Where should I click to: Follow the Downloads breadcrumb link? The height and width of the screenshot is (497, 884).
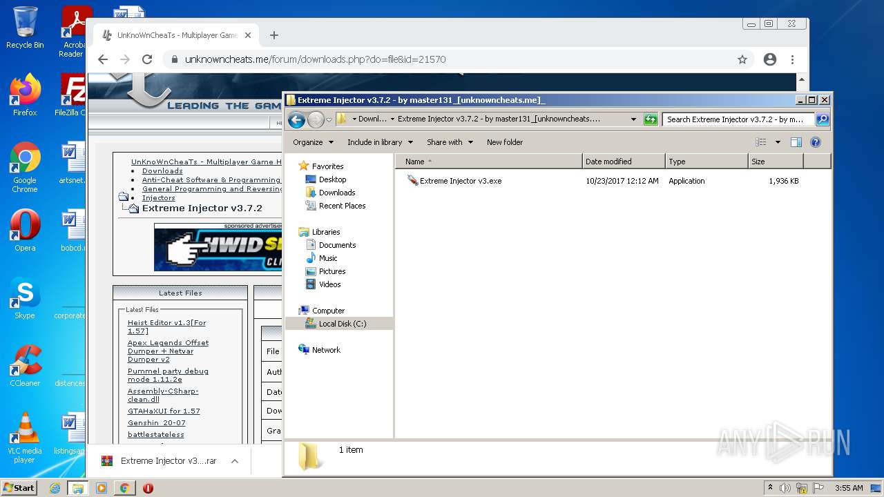tap(162, 171)
